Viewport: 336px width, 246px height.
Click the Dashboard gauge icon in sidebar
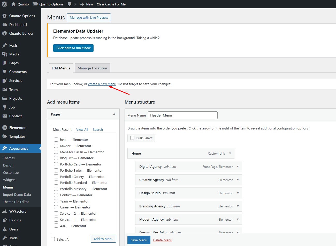(5, 25)
